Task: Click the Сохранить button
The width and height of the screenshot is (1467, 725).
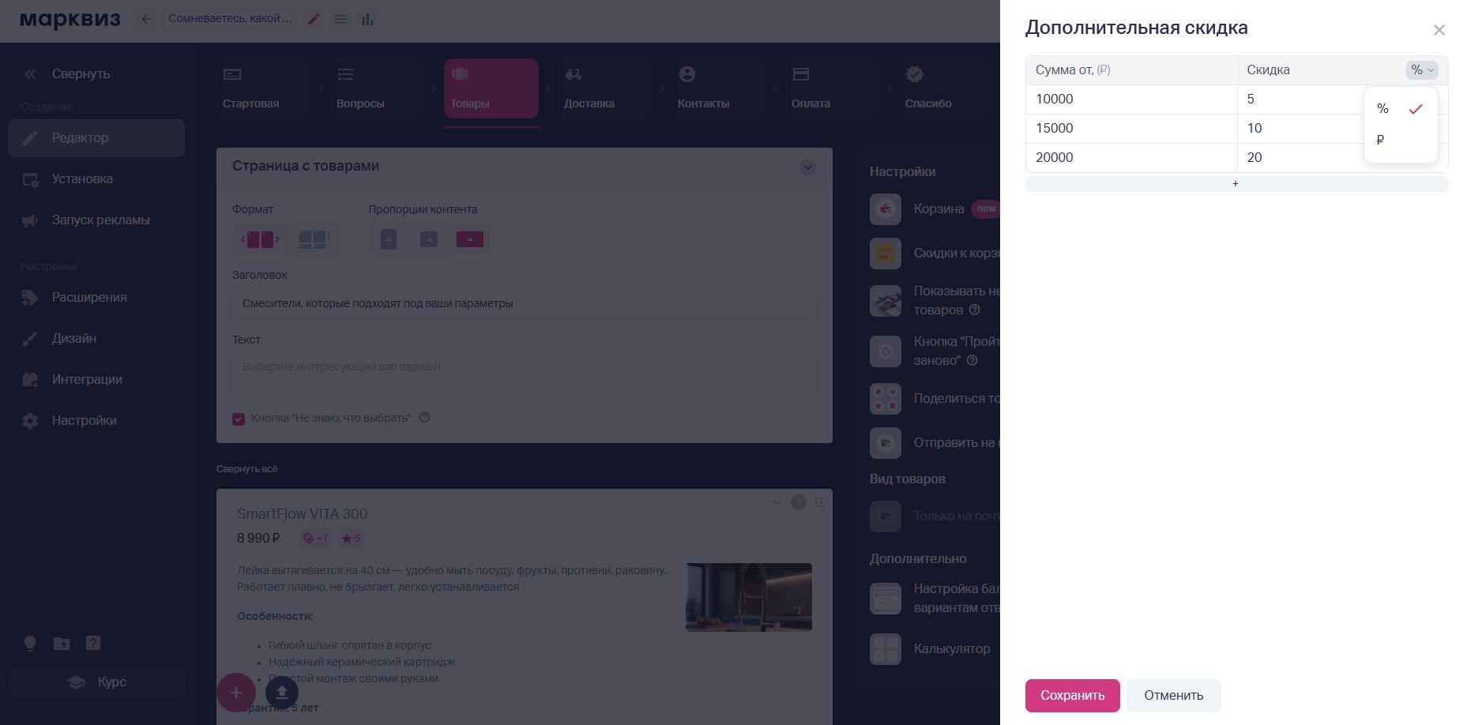Action: point(1072,696)
